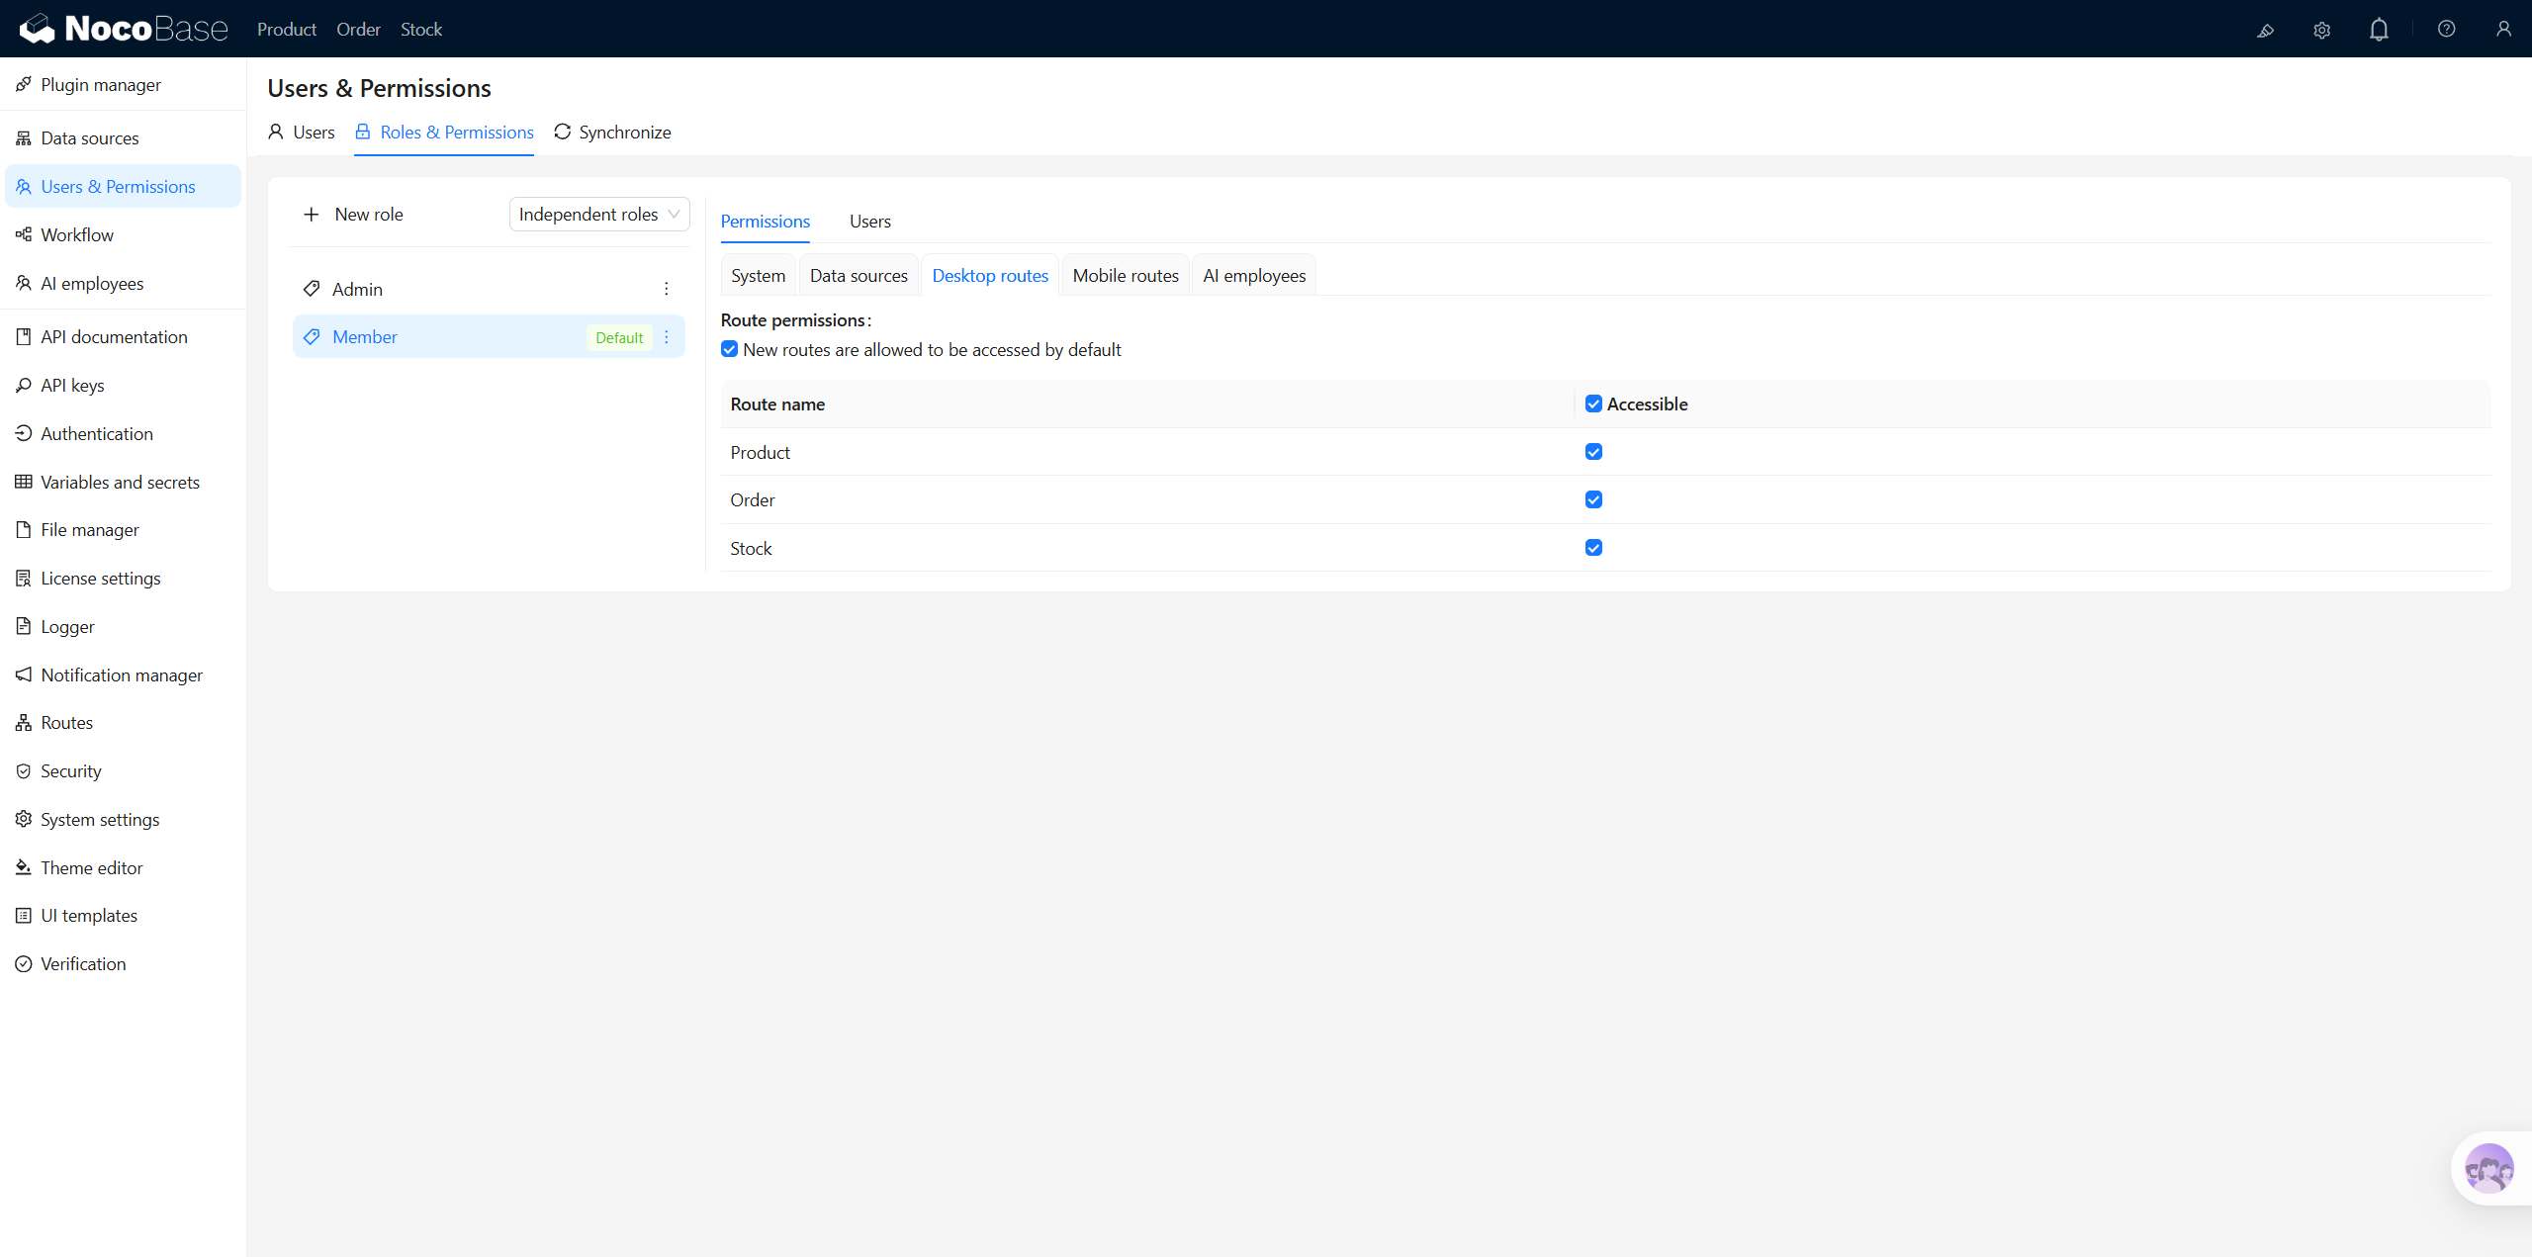Open the Admin role options menu

coord(667,288)
